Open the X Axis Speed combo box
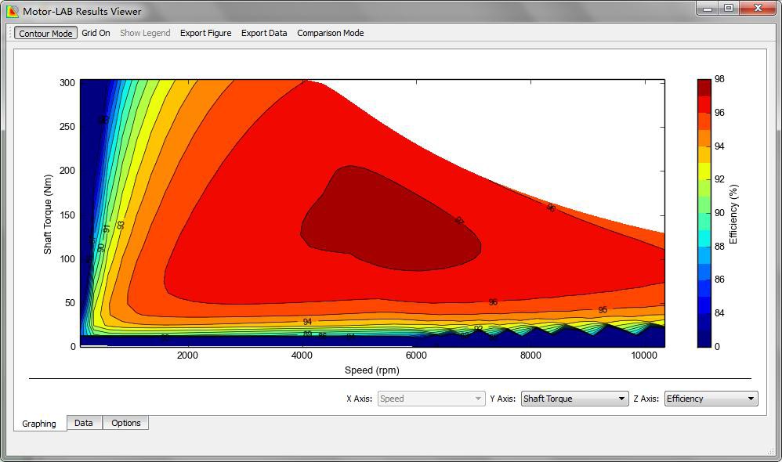The image size is (782, 462). pyautogui.click(x=431, y=399)
